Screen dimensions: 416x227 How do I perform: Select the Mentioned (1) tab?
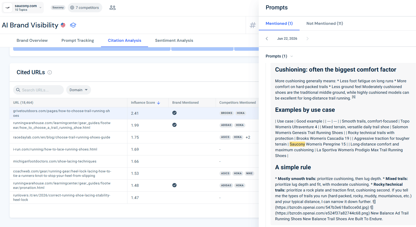tap(279, 24)
